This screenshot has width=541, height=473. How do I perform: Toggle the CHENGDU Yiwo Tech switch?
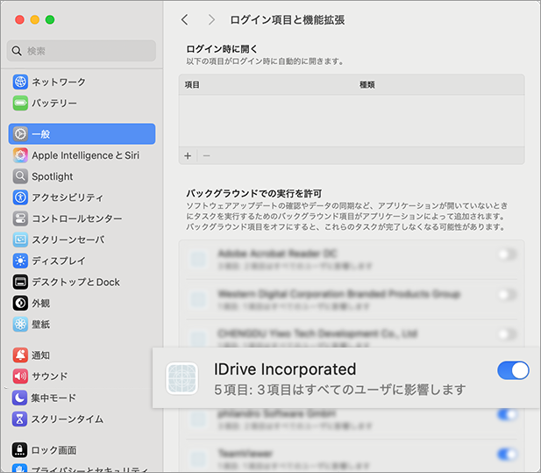pyautogui.click(x=507, y=334)
